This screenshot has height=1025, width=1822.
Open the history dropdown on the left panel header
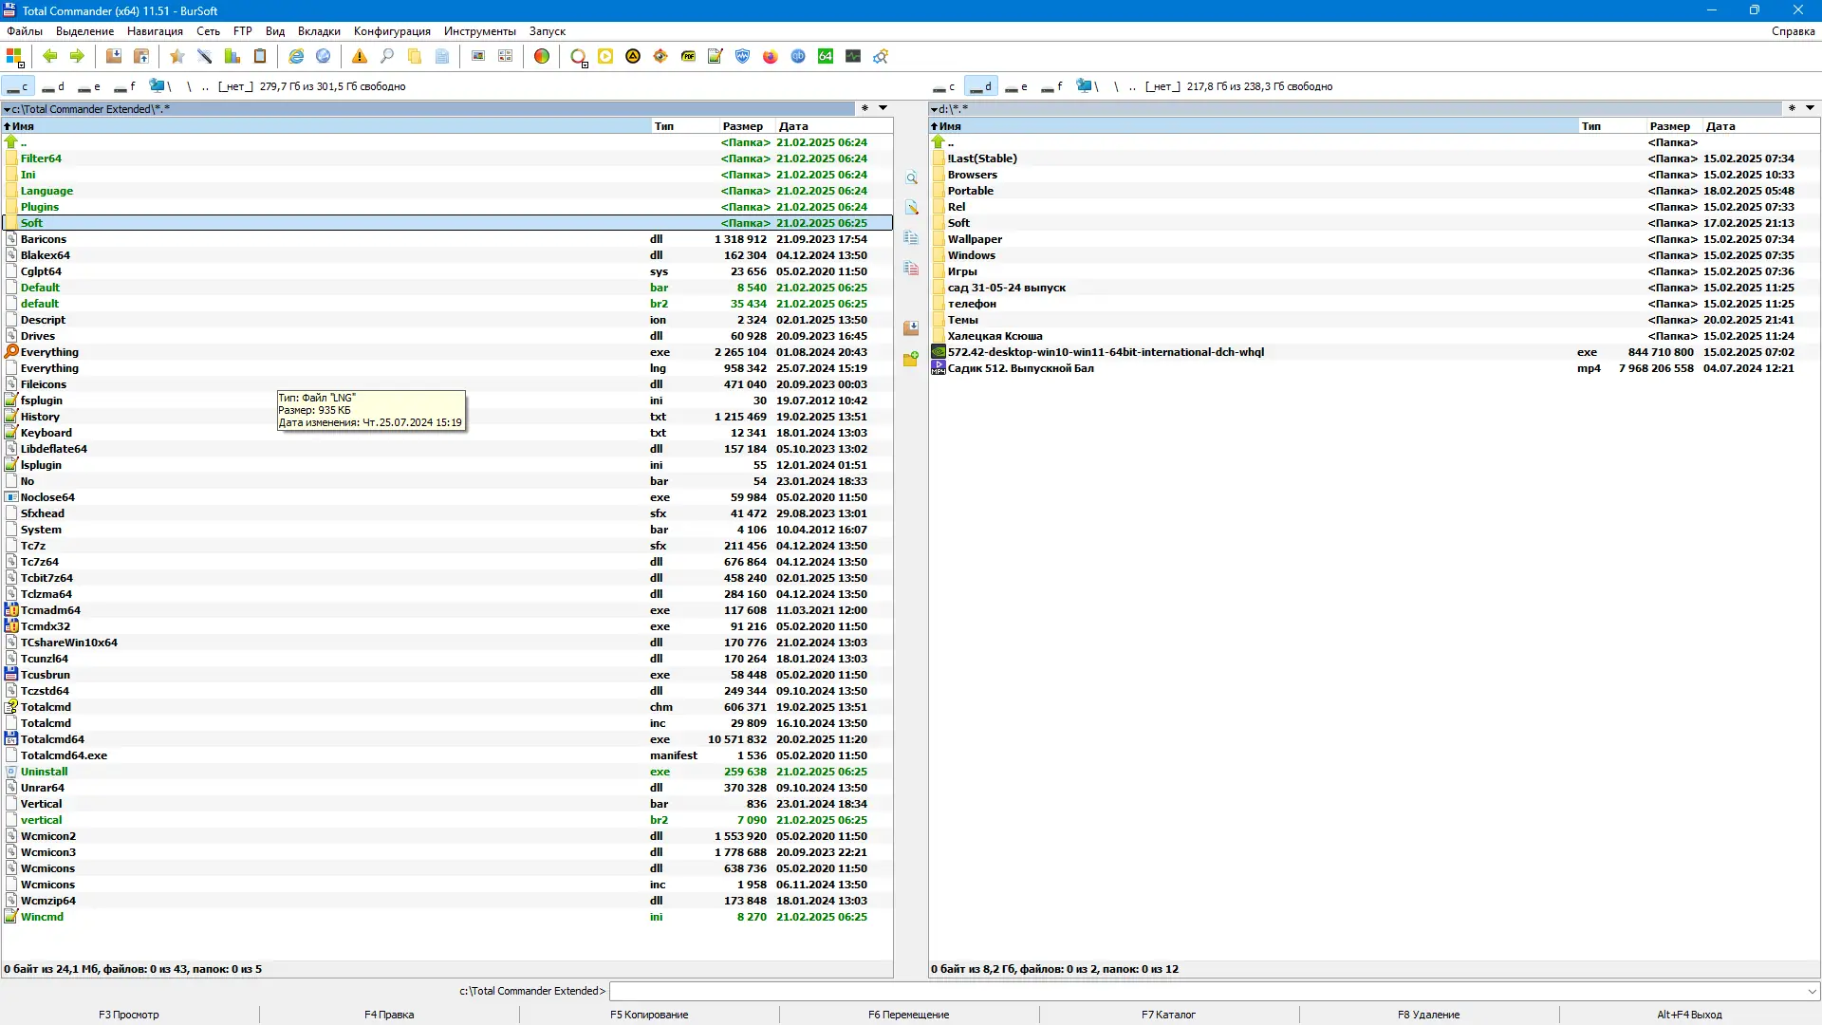pos(883,108)
